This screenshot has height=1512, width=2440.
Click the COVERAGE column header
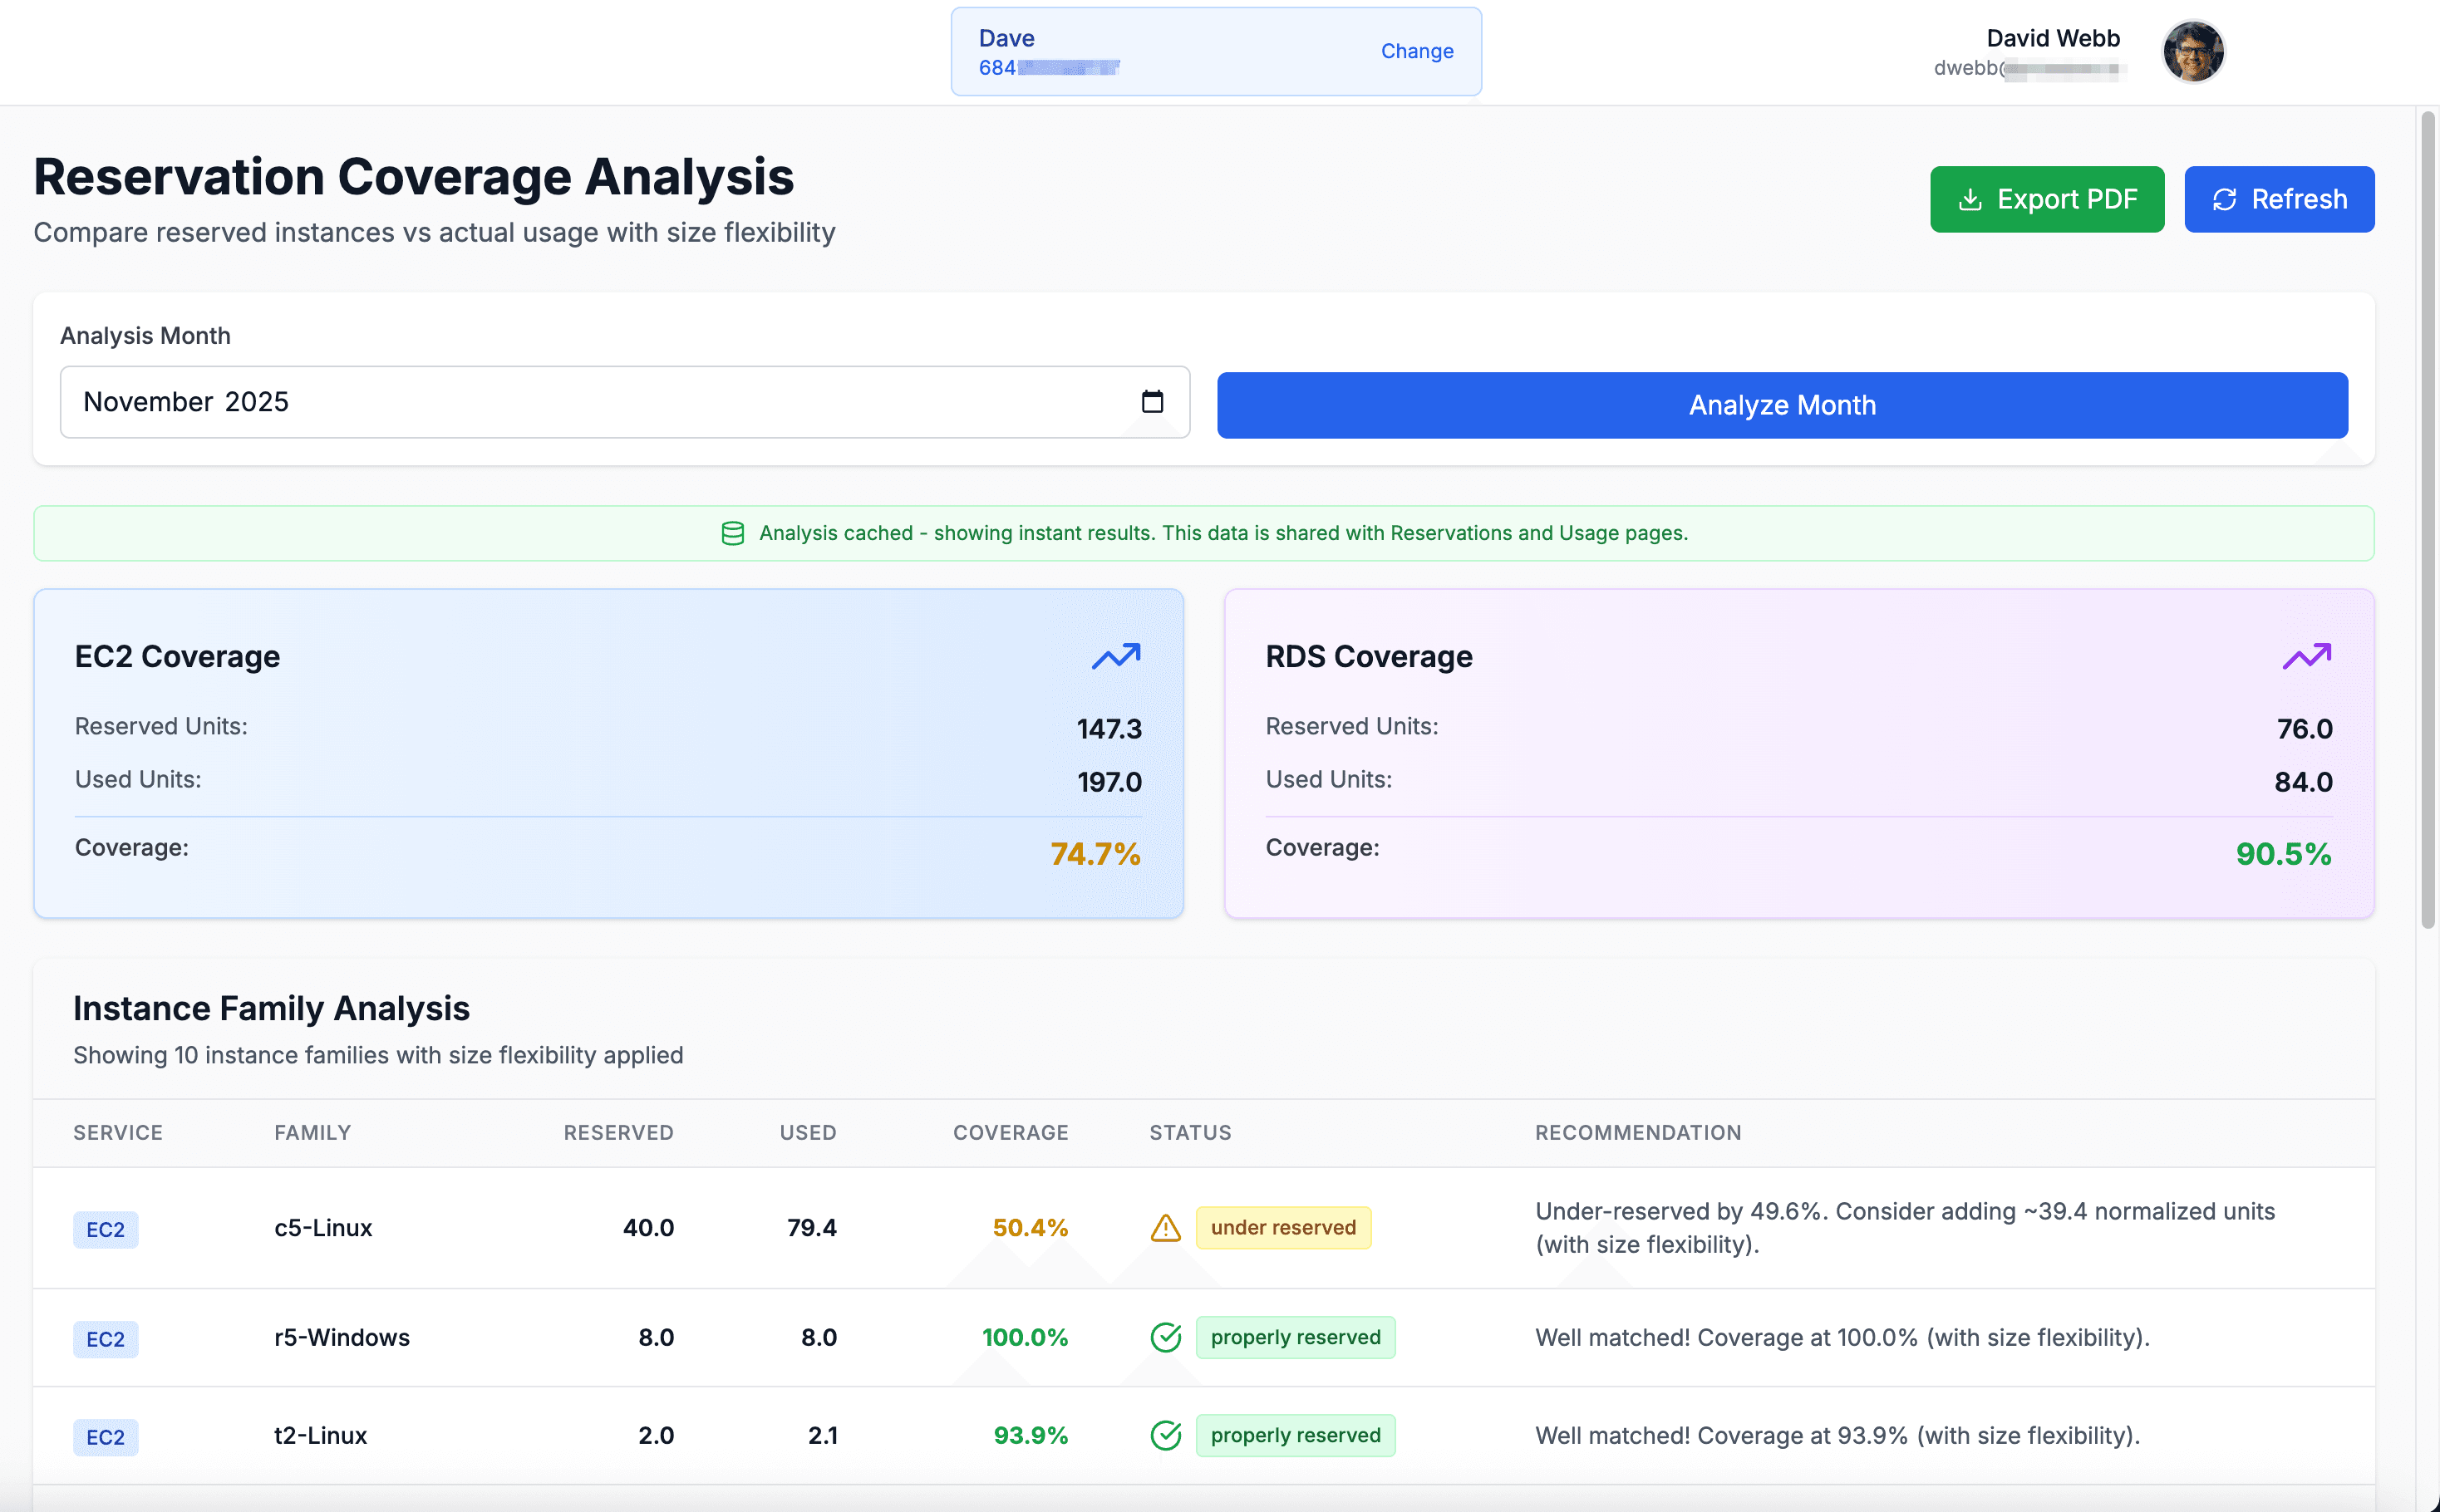(x=1011, y=1132)
